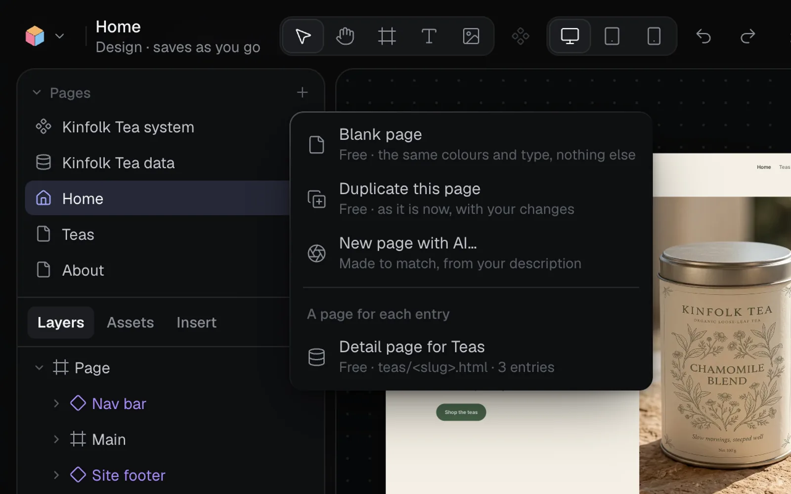Screen dimensions: 791x494
Task: Click the database icon beside Kinfolk Tea data
Action: click(x=44, y=163)
